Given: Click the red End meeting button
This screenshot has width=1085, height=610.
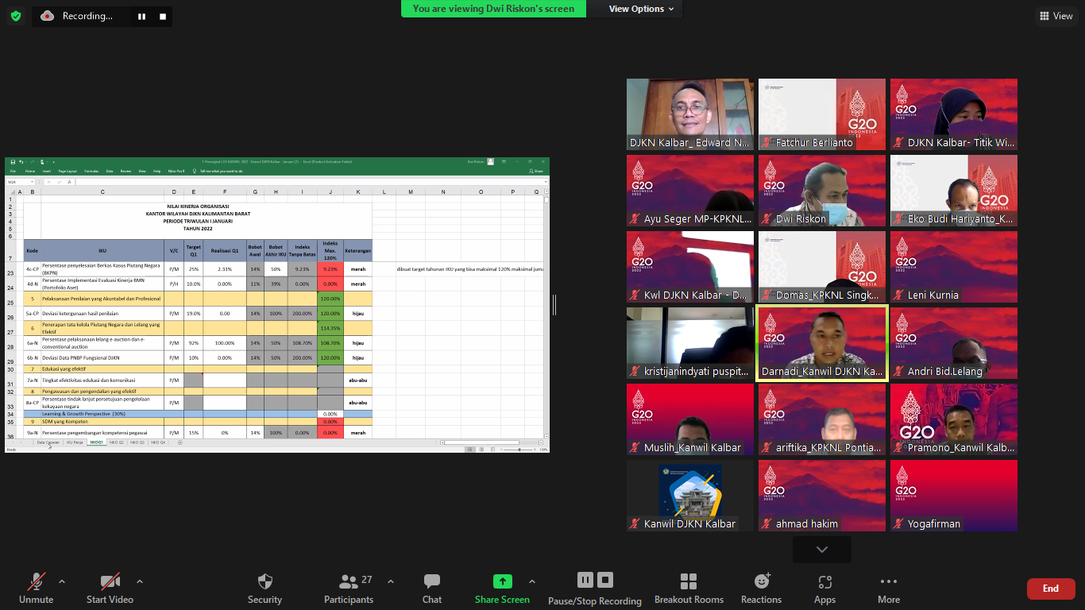Looking at the screenshot, I should (x=1050, y=589).
